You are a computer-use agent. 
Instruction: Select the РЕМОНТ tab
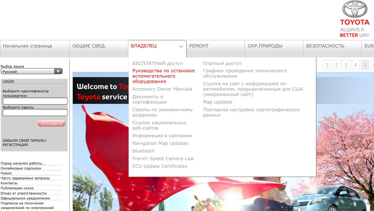tap(216, 48)
